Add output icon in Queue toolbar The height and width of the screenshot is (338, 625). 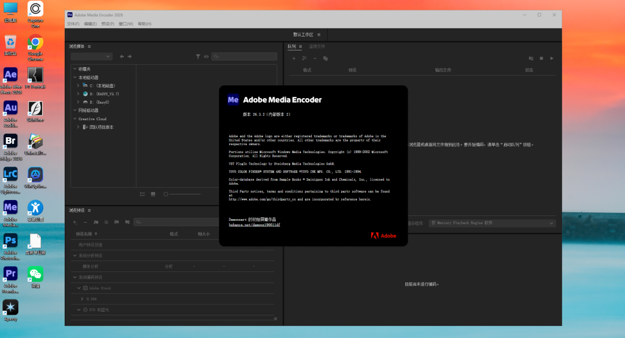[304, 58]
